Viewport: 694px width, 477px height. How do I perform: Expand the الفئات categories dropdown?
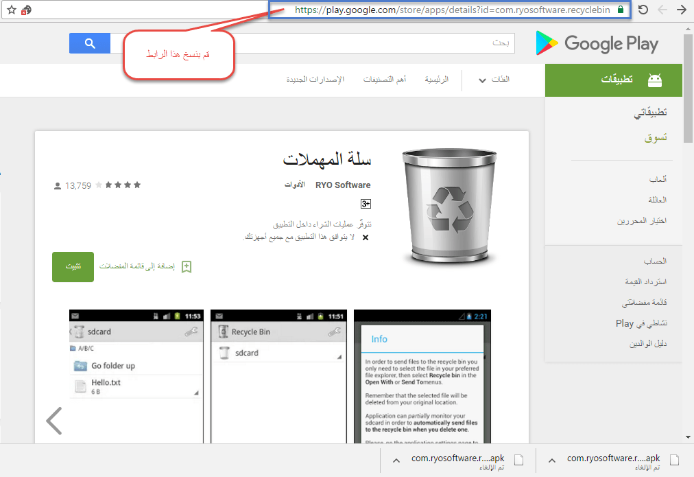point(494,80)
